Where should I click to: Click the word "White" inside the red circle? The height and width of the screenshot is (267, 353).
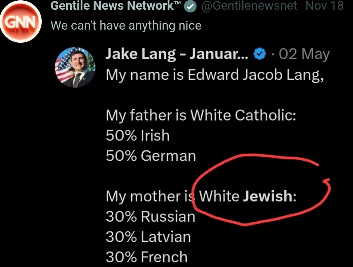point(219,196)
